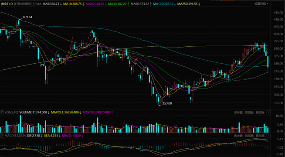Click the 黄金T+D chart title
Viewport: 285px width, 157px height.
(x=7, y=4)
